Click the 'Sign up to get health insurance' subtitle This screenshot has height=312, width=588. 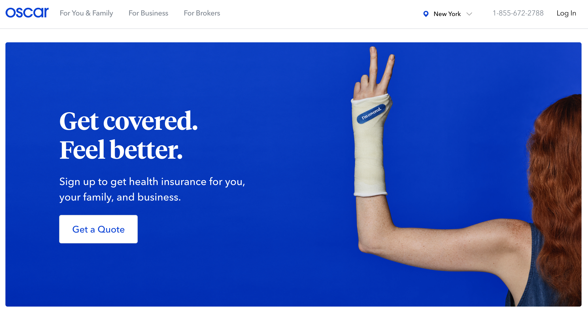pyautogui.click(x=152, y=189)
